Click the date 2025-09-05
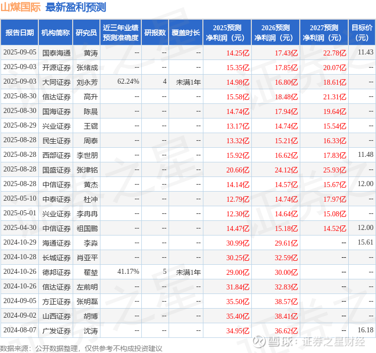The width and height of the screenshot is (376, 353). click(20, 52)
